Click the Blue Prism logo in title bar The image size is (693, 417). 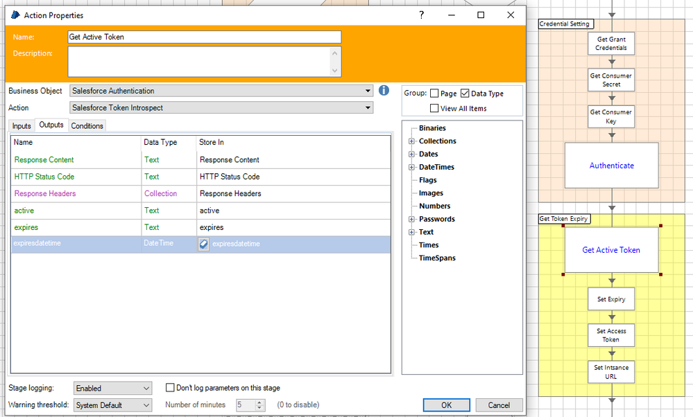point(15,15)
